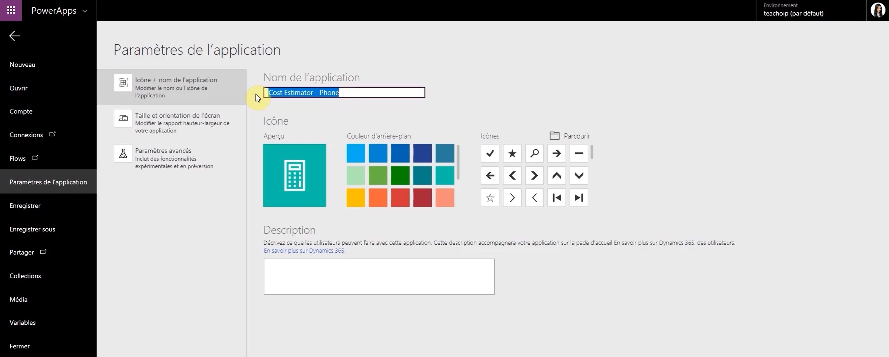This screenshot has width=889, height=357.
Task: Choose the thin left chevron icon
Action: point(534,198)
